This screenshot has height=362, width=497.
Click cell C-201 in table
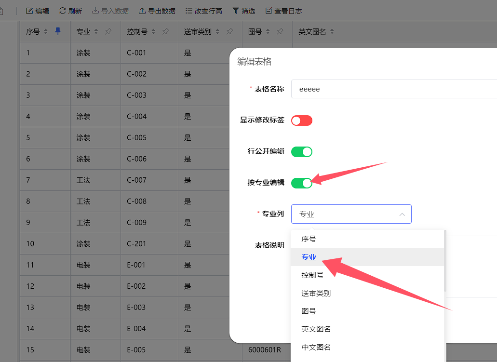click(x=149, y=243)
